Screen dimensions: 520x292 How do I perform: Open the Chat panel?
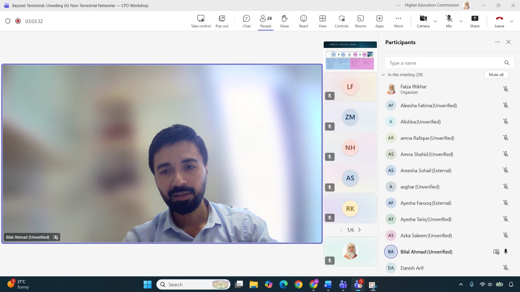(246, 21)
